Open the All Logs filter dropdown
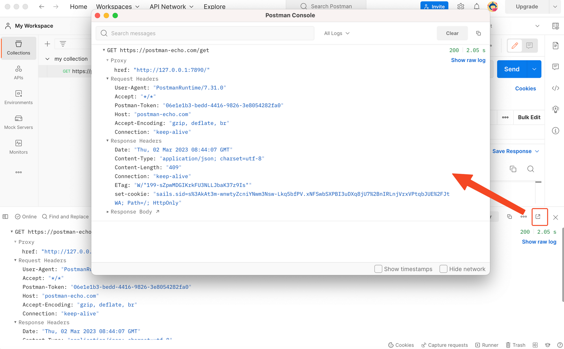Viewport: 564px width, 349px height. (336, 33)
